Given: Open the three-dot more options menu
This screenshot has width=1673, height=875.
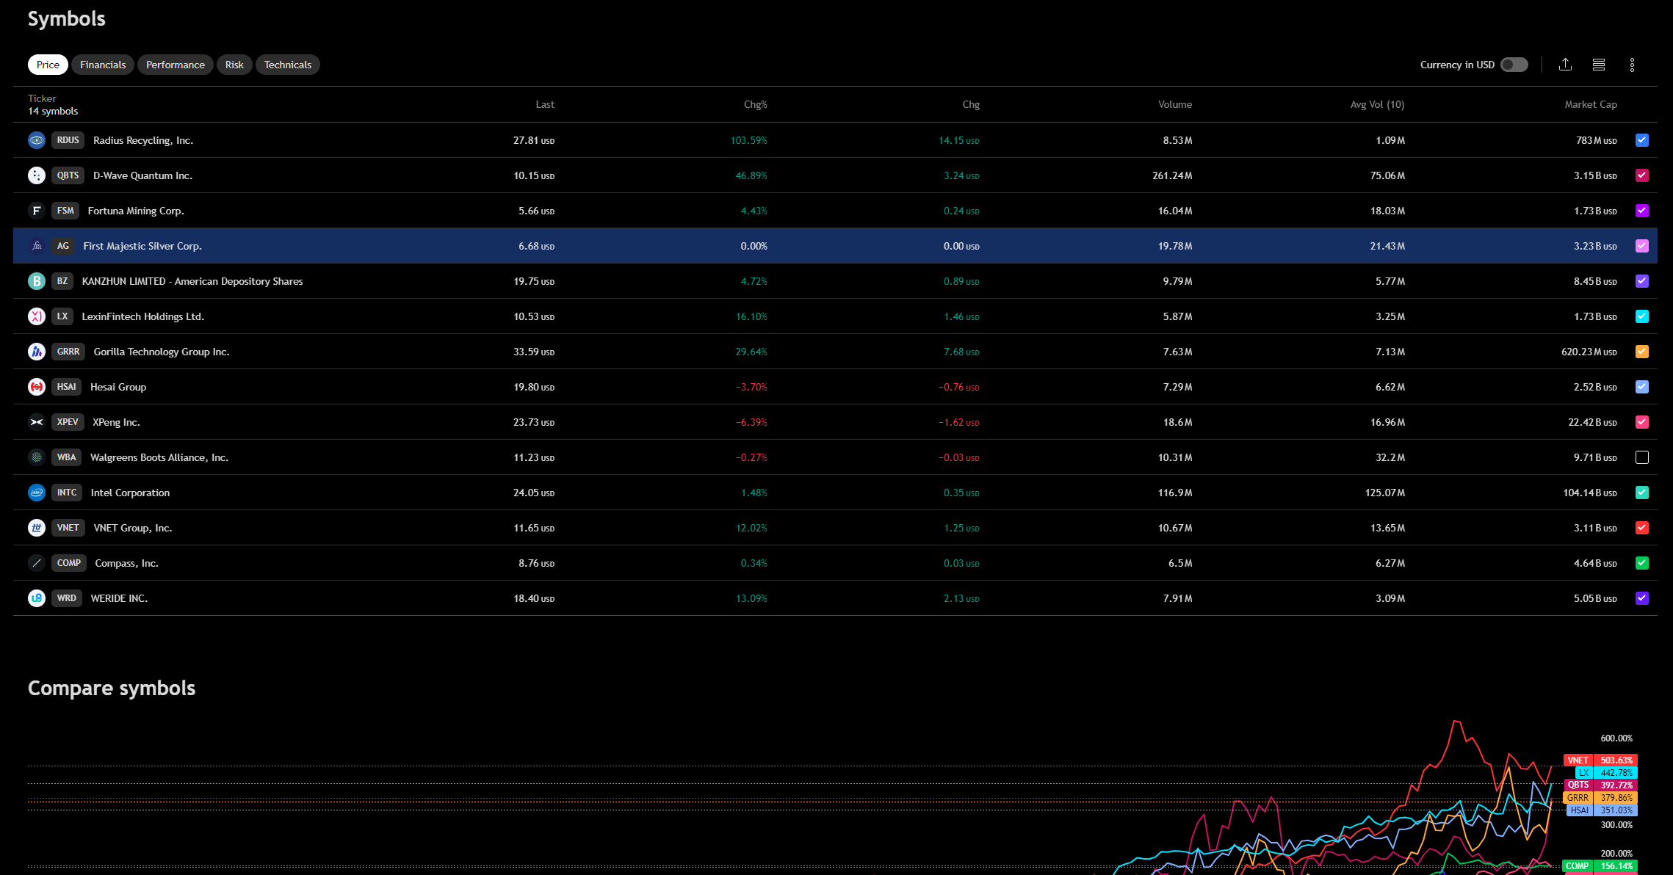Looking at the screenshot, I should (x=1632, y=65).
